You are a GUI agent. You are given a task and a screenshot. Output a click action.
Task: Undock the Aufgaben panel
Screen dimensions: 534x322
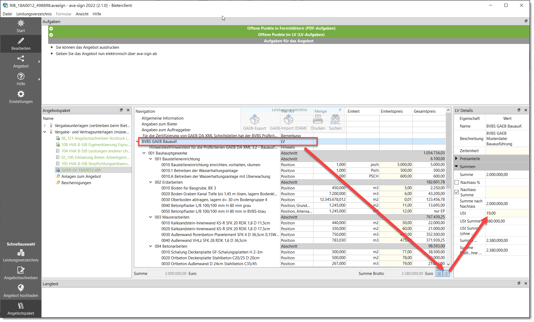[x=526, y=21]
